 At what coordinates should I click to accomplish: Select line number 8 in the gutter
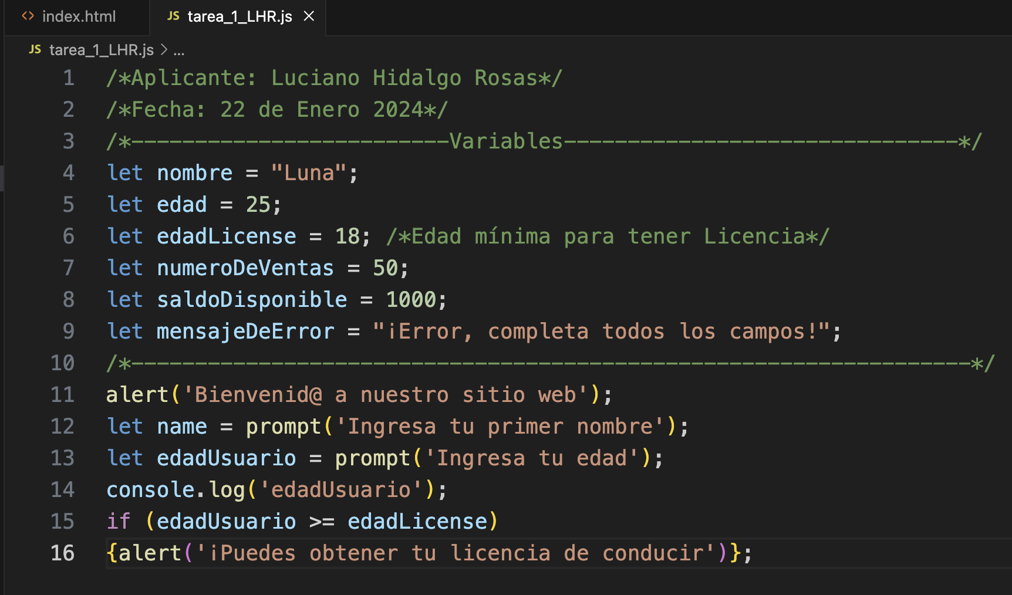(69, 300)
